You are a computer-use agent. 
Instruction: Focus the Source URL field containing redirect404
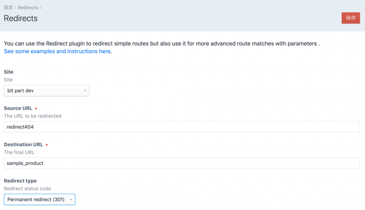tap(182, 127)
